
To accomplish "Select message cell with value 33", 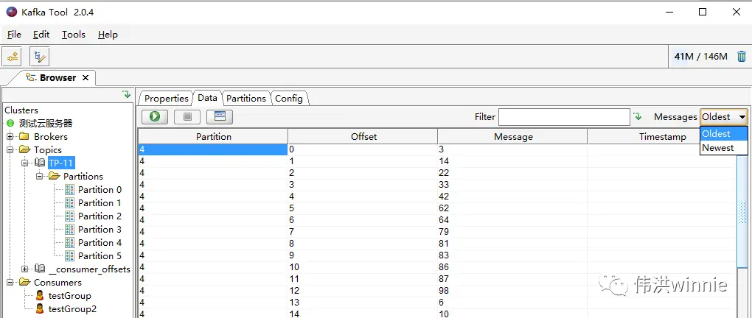I will [512, 185].
